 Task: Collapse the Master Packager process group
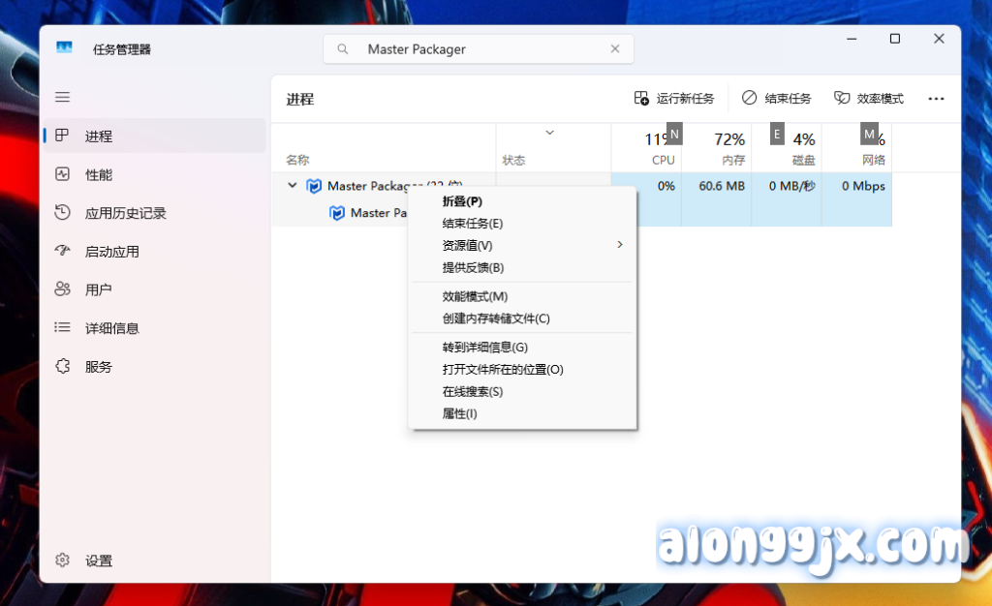tap(292, 185)
